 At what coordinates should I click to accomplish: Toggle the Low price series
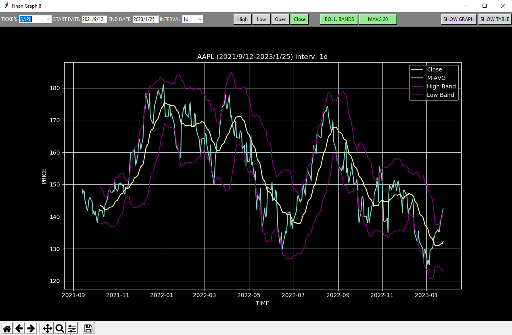pyautogui.click(x=261, y=19)
